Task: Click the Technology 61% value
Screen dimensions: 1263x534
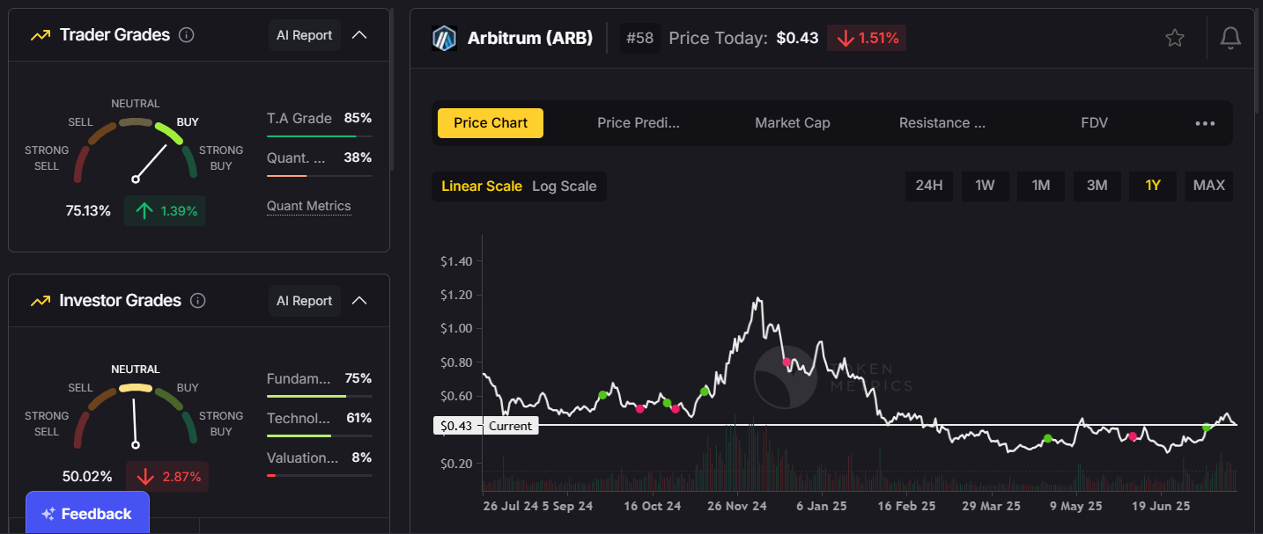Action: (358, 418)
